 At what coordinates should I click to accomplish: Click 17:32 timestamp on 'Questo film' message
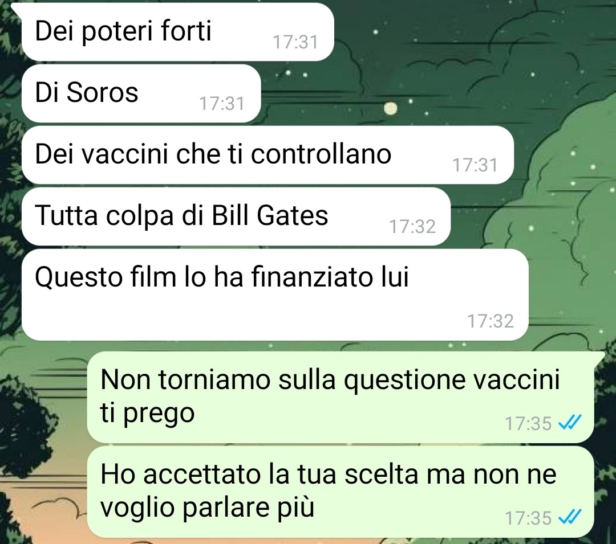click(x=491, y=321)
